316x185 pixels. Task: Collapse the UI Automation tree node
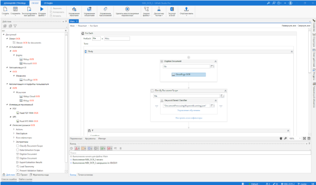tap(7, 47)
